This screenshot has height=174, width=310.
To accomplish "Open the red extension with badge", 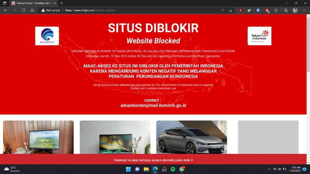I will click(267, 10).
